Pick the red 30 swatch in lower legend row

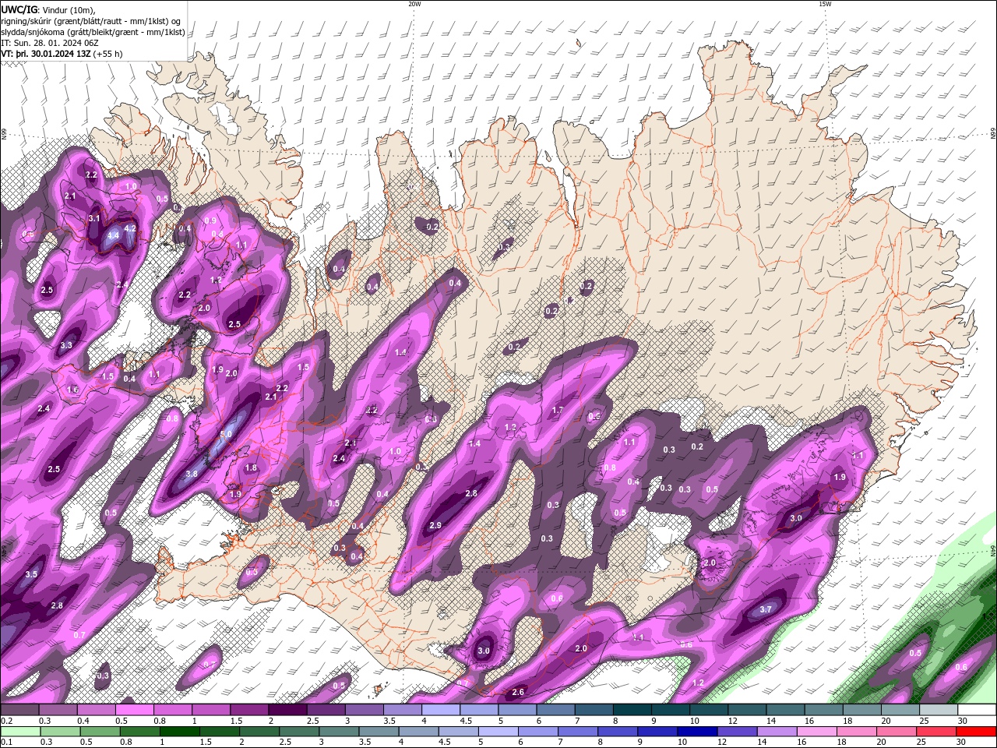pyautogui.click(x=976, y=732)
